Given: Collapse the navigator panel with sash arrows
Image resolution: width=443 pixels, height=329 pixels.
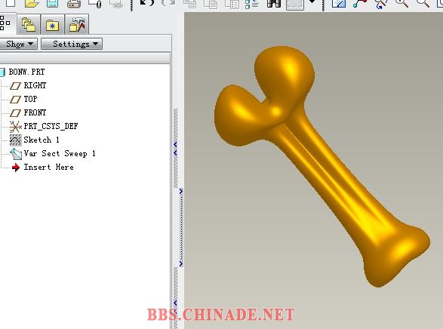Looking at the screenshot, I should point(175,149).
